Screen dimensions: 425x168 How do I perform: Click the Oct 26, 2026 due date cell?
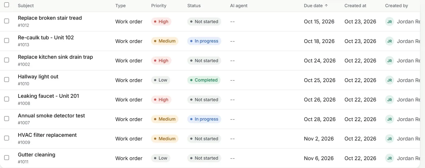(320, 100)
